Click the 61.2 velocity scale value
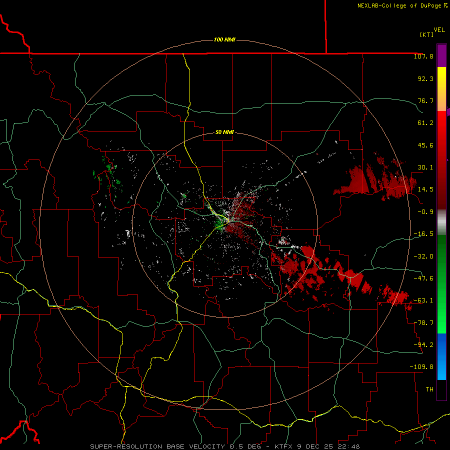Viewport: 450px width, 450px height. [425, 123]
